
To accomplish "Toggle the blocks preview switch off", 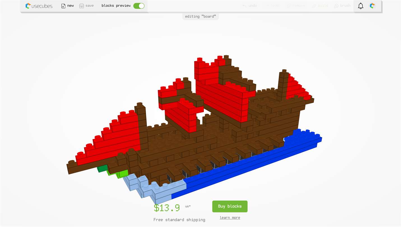I will (139, 6).
